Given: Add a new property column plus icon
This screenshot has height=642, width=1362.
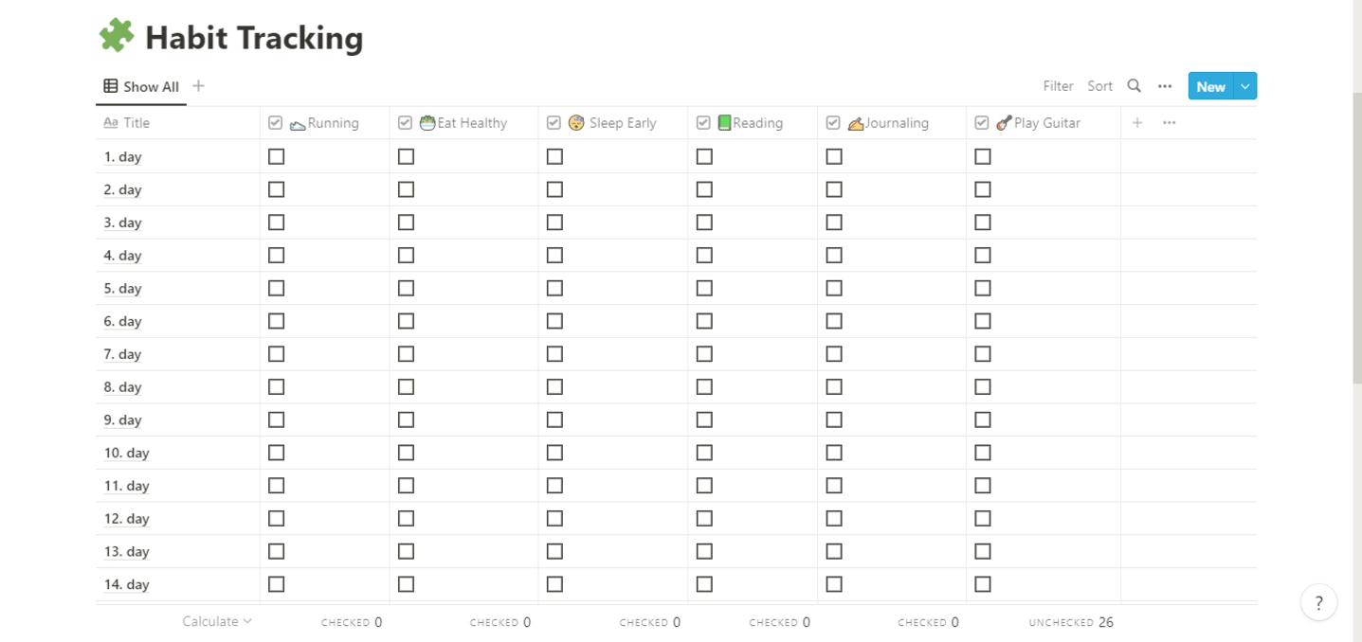Looking at the screenshot, I should 1137,123.
